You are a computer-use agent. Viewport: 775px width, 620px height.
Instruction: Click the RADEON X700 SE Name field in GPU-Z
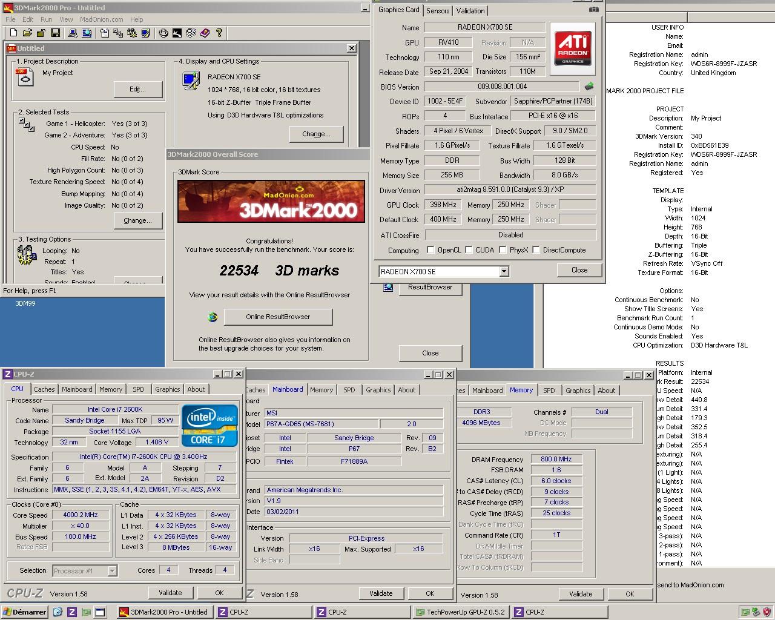click(485, 27)
